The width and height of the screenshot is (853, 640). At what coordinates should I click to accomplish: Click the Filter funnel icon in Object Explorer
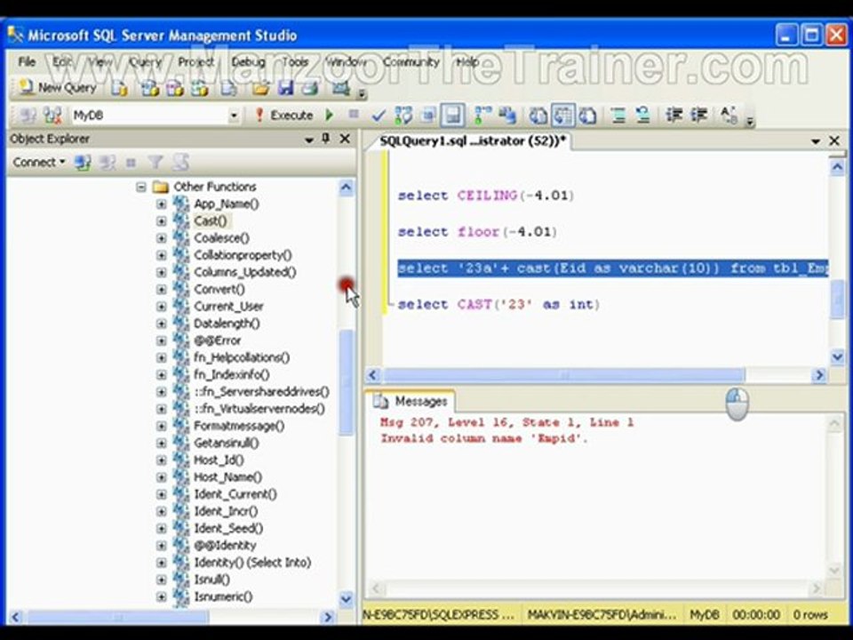tap(155, 162)
